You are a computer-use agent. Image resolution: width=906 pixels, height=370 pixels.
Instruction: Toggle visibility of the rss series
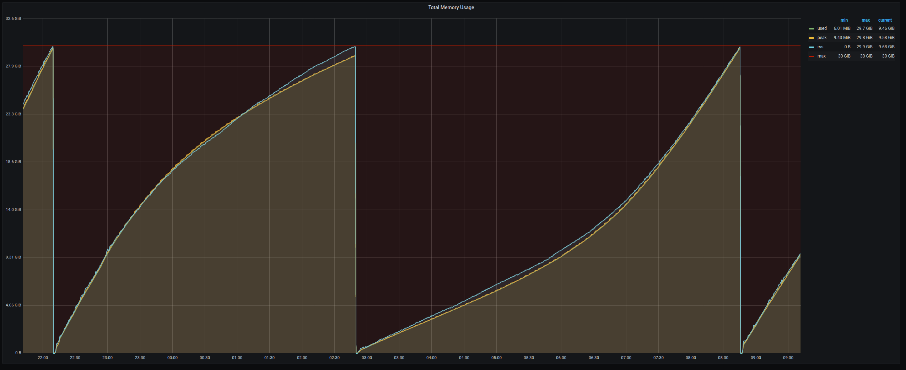click(821, 47)
